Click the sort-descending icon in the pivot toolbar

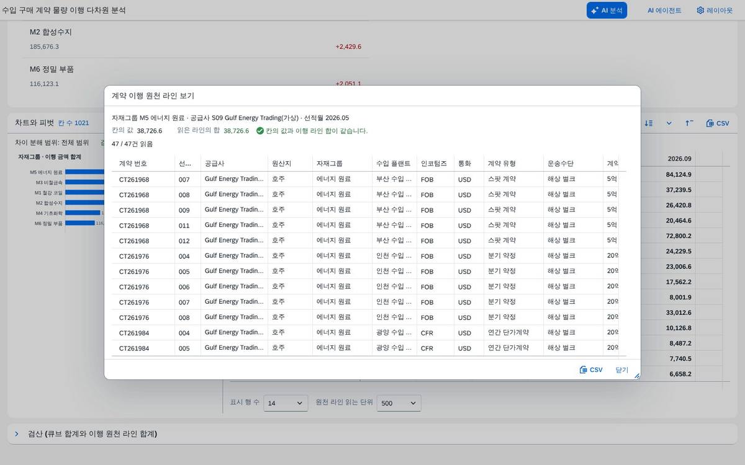(648, 123)
